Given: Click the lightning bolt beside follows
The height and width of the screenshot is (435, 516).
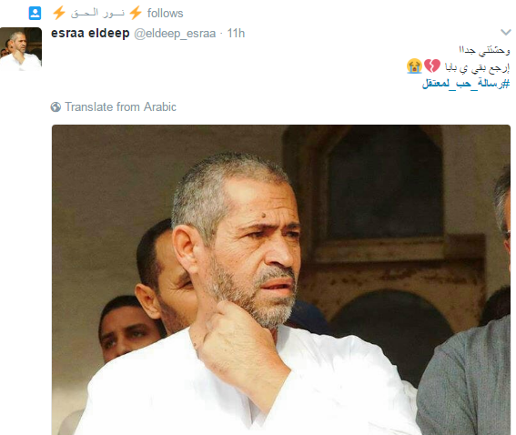Looking at the screenshot, I should tap(136, 13).
